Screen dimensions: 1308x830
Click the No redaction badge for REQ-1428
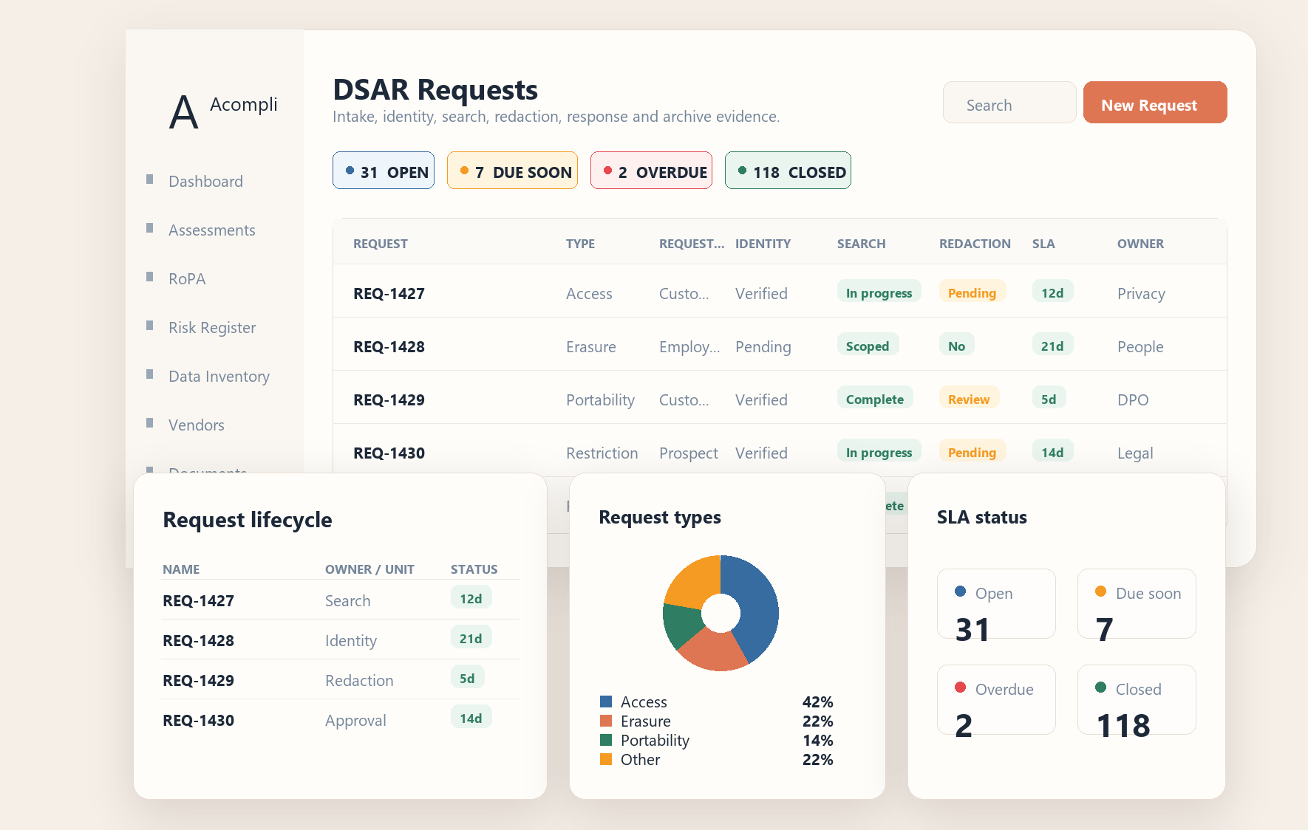[956, 346]
